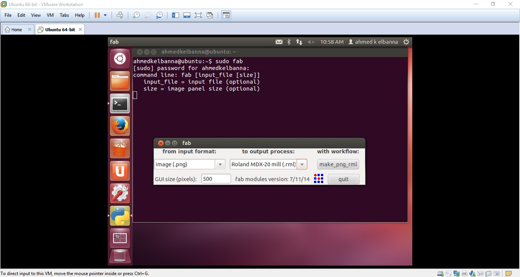The width and height of the screenshot is (520, 277).
Task: Open the message log note icon
Action: [509, 274]
